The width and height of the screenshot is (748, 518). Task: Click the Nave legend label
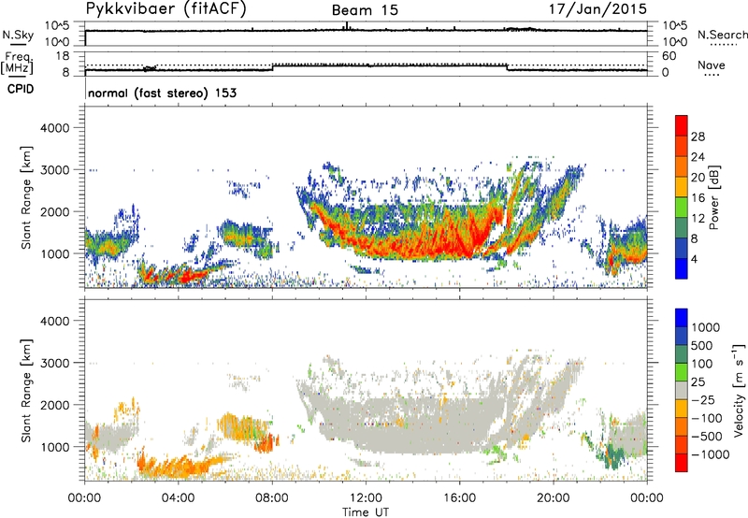(x=712, y=65)
